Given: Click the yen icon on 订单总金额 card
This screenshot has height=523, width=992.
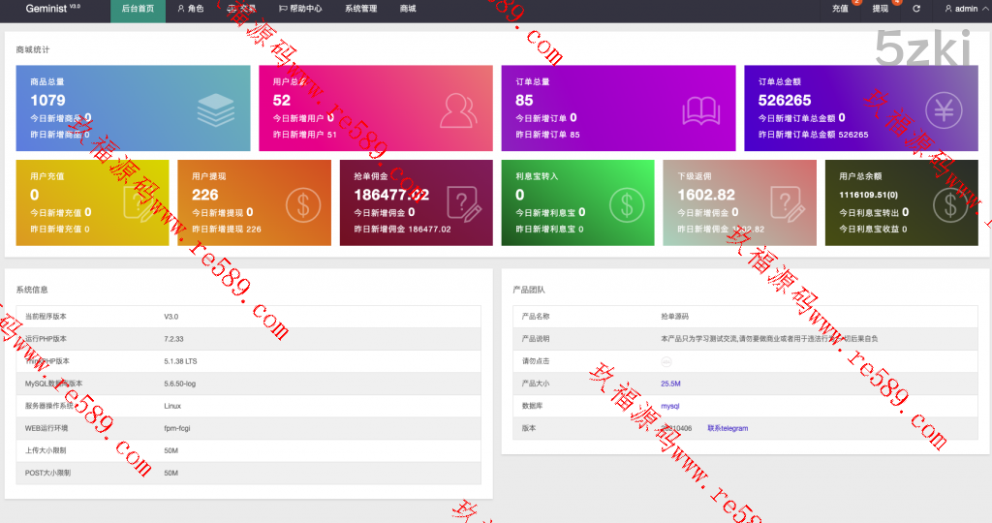Looking at the screenshot, I should click(943, 109).
